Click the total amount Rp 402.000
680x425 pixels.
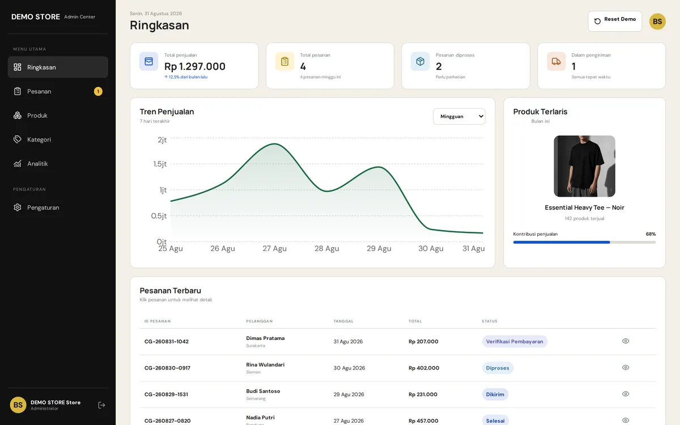tap(424, 368)
